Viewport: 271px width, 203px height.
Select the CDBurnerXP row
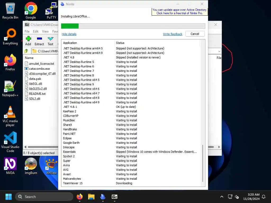pos(132,116)
